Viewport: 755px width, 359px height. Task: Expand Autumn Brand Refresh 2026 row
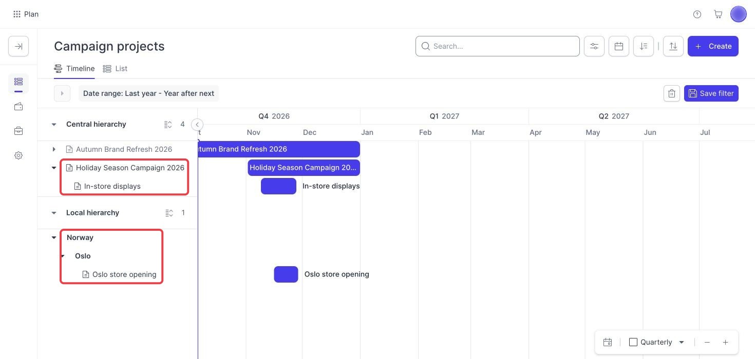(54, 149)
